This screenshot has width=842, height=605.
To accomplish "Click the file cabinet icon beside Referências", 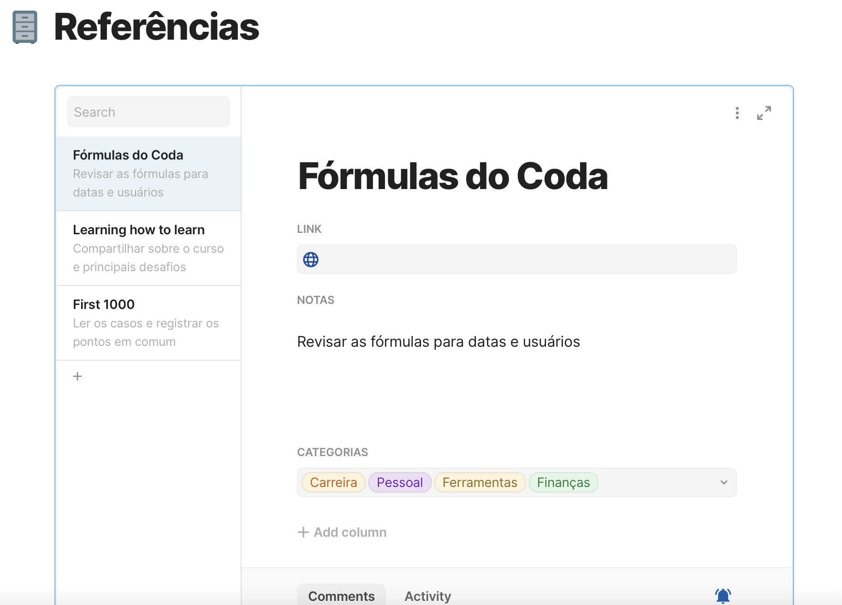I will (x=24, y=28).
